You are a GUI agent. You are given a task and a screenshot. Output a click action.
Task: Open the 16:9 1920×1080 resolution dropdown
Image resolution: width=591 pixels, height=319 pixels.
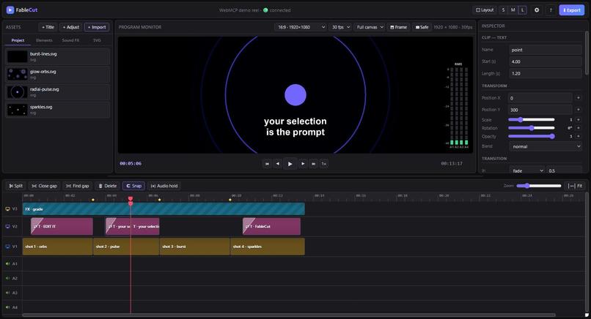coord(301,27)
